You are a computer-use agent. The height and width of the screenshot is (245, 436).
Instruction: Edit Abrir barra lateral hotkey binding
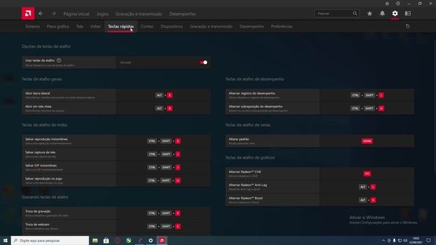(x=163, y=95)
